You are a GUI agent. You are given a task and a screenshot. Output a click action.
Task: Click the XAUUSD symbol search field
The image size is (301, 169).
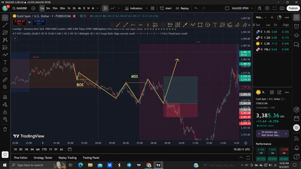[x=19, y=8]
